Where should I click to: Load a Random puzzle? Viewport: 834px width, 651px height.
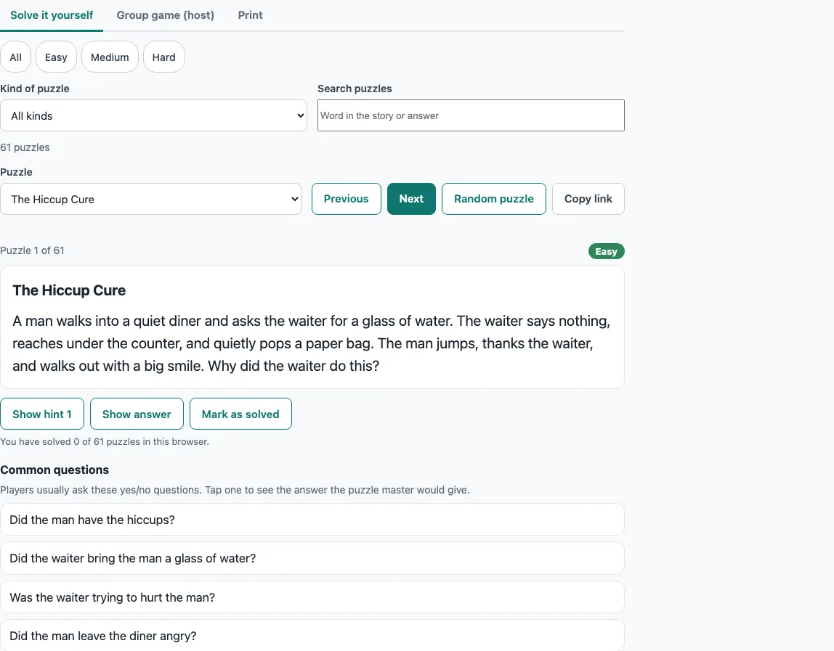[x=493, y=199]
